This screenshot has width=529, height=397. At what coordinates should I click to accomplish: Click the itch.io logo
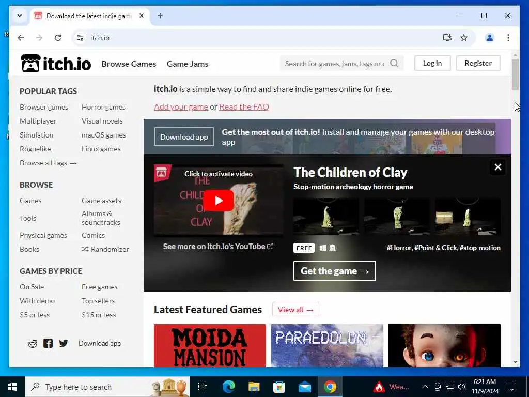pyautogui.click(x=56, y=64)
